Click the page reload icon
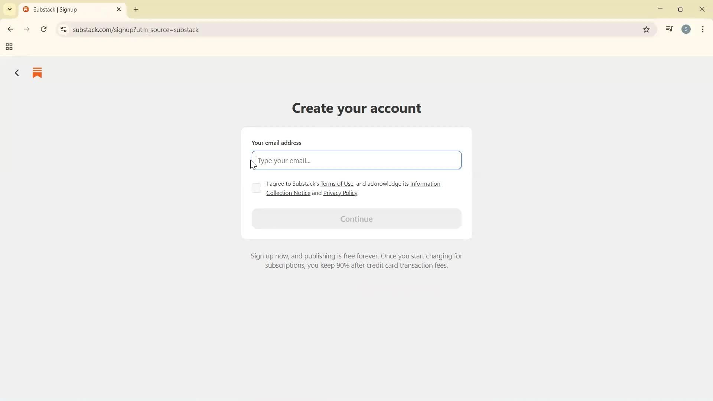The image size is (713, 401). [44, 29]
